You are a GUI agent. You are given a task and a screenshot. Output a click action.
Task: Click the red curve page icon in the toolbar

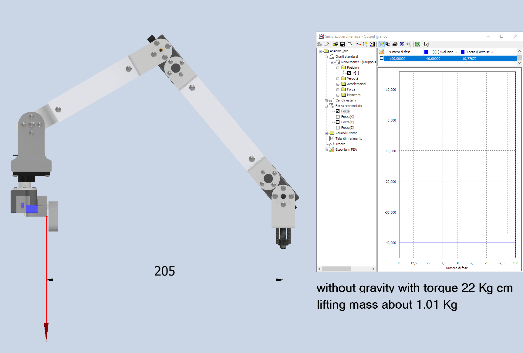point(350,44)
